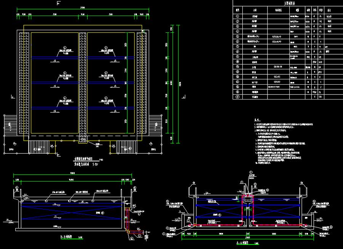Viewport: 343px width, 249px height.
Task: Select last circled number in materials table
Action: point(237,96)
